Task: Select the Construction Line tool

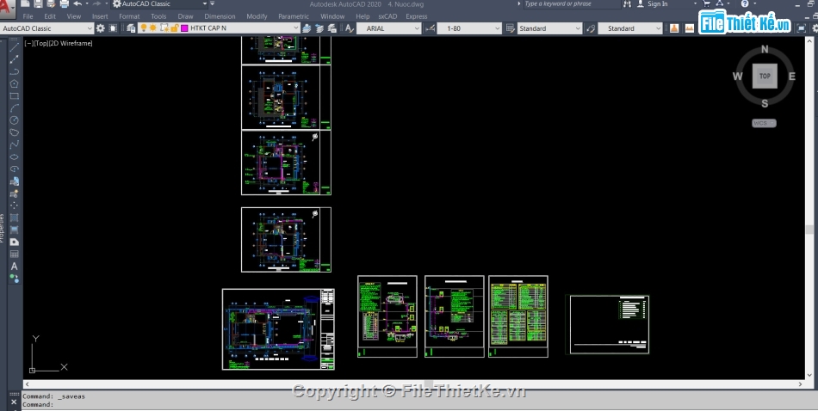Action: click(x=14, y=58)
